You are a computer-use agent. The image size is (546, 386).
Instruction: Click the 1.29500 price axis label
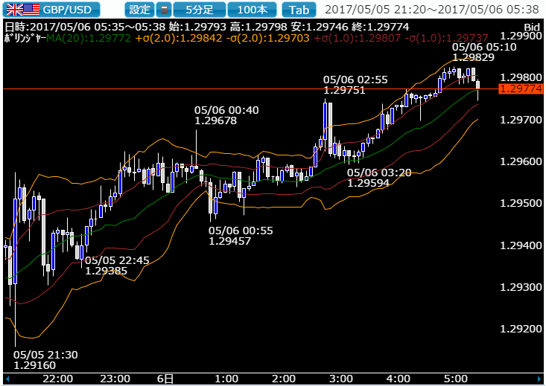(521, 203)
